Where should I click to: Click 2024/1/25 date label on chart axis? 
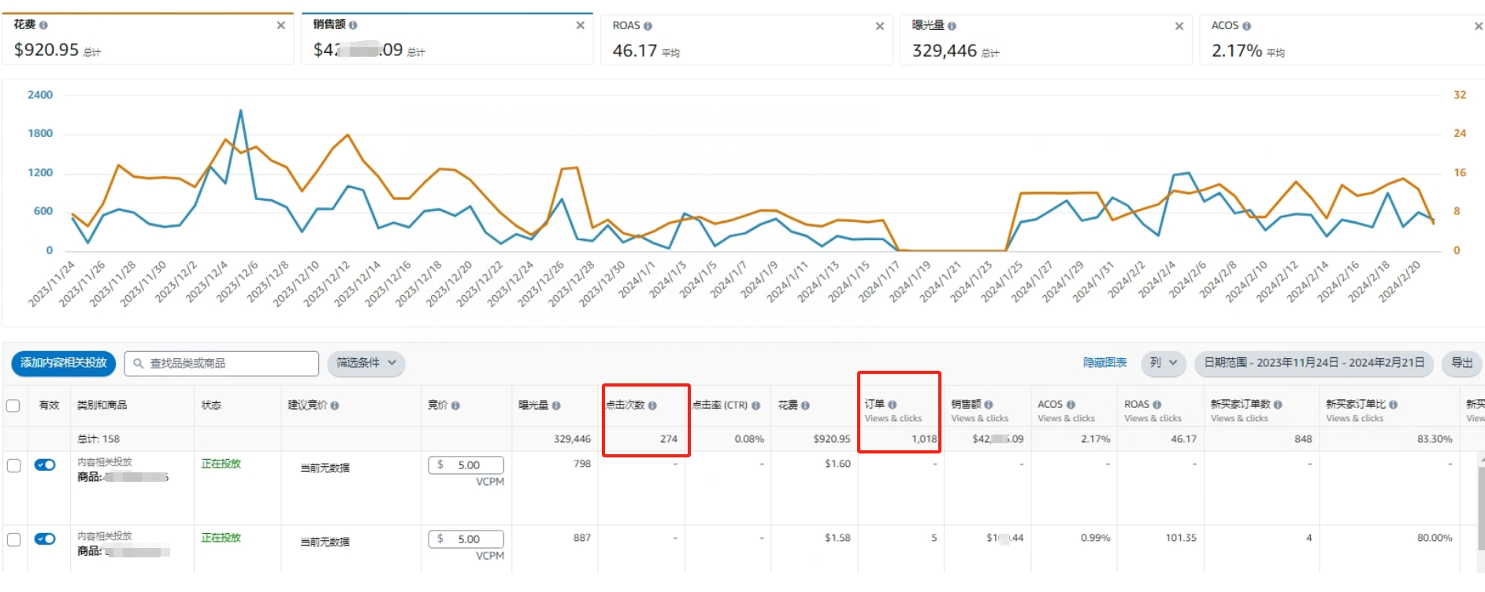pyautogui.click(x=1001, y=282)
